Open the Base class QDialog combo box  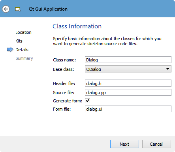(x=128, y=69)
